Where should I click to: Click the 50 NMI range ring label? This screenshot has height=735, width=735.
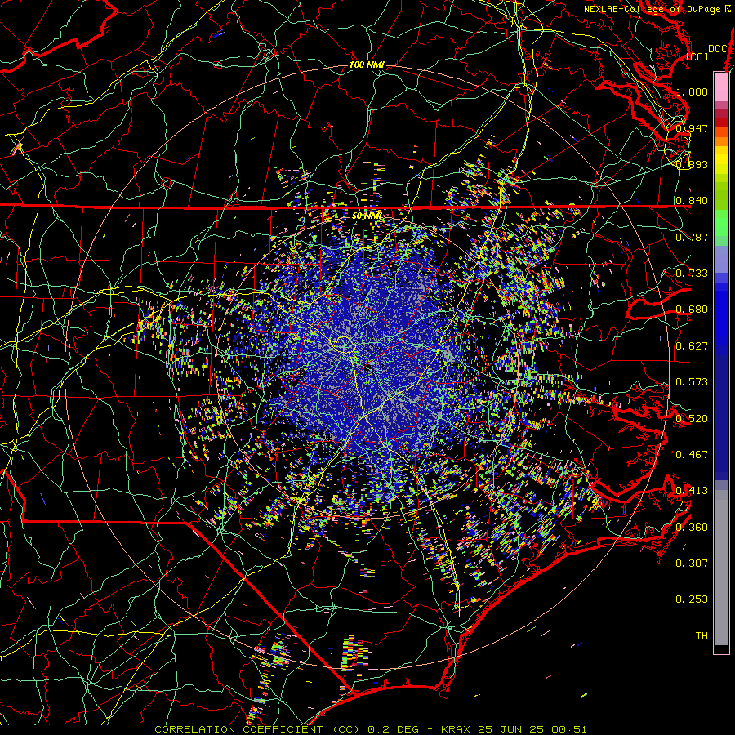coord(367,216)
